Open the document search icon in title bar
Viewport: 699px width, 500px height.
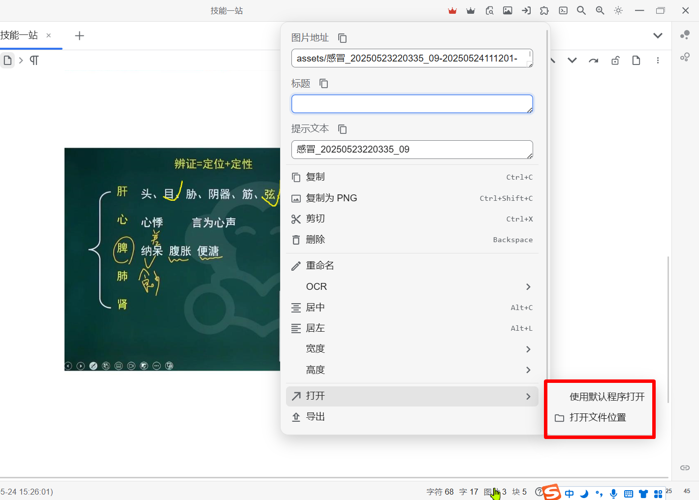[x=489, y=11]
